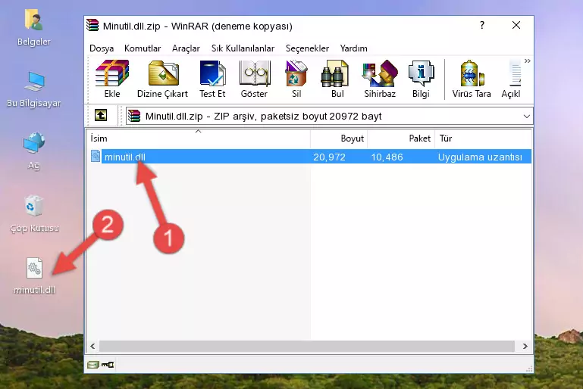Click the help question mark button

482,25
